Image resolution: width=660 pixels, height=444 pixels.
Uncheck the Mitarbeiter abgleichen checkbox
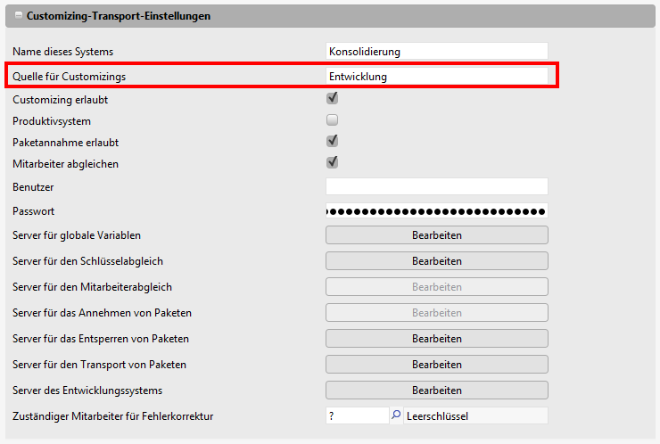[x=332, y=162]
